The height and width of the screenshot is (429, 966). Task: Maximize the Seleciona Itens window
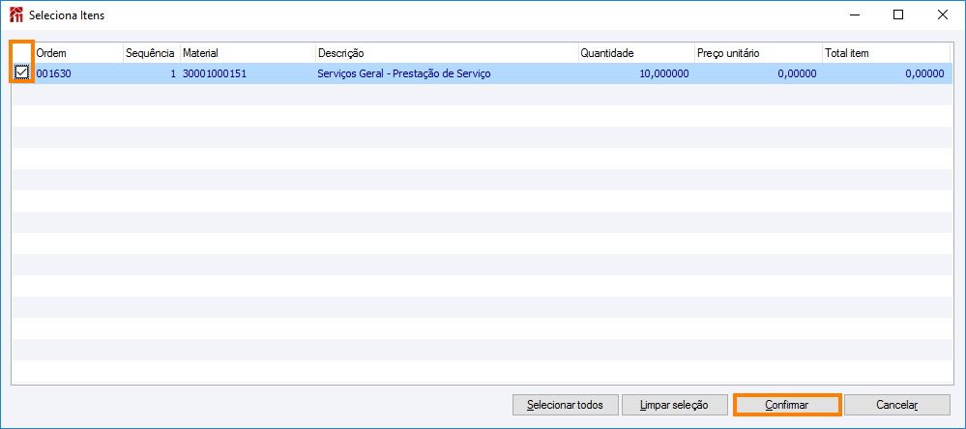898,14
